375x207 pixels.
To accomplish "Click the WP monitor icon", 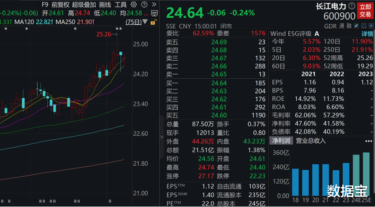I will click(x=154, y=13).
